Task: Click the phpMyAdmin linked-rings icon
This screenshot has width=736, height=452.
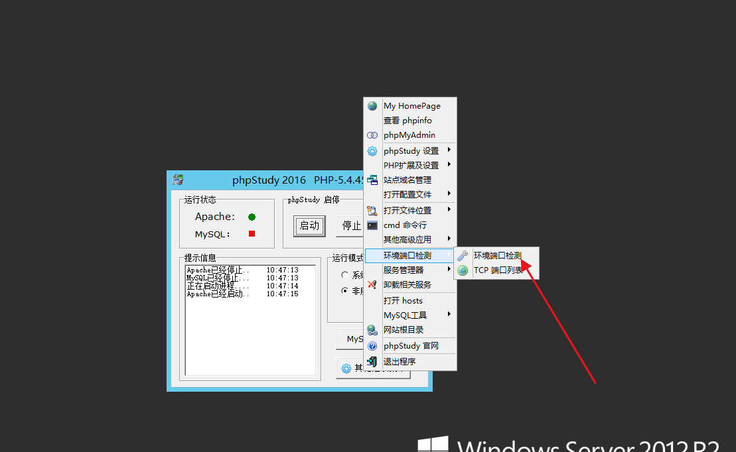Action: [372, 135]
